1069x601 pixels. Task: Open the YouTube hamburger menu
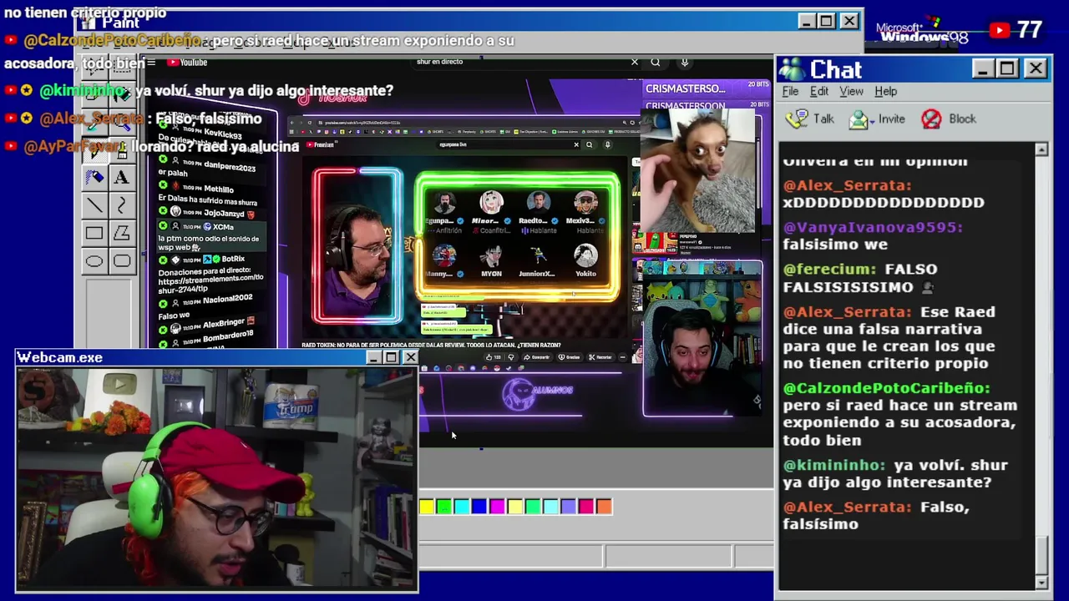coord(151,63)
